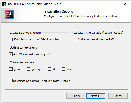The height and width of the screenshot is (103, 132).
Task: Click the Update PATH variable group label
Action: (x=99, y=33)
